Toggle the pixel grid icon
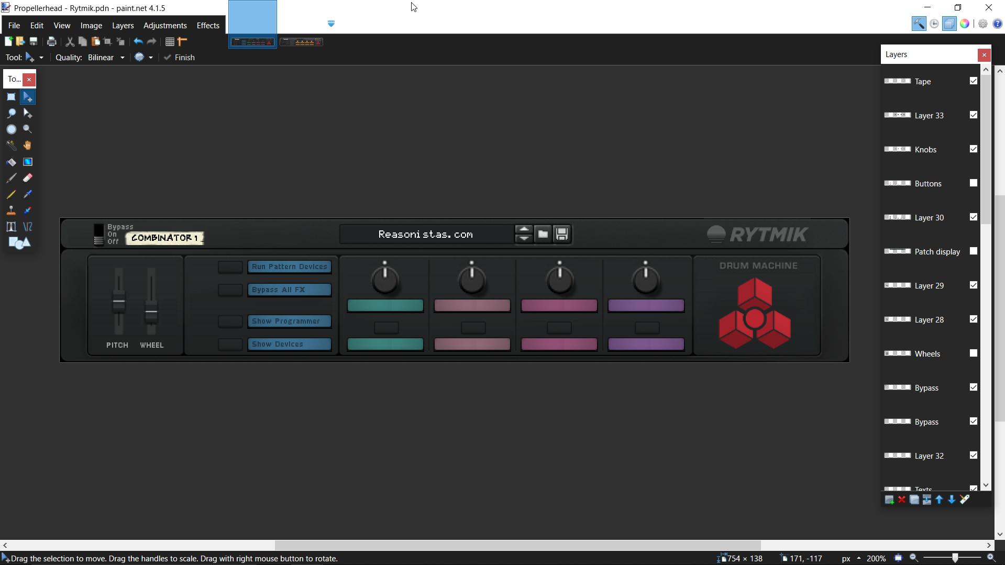 pos(170,41)
